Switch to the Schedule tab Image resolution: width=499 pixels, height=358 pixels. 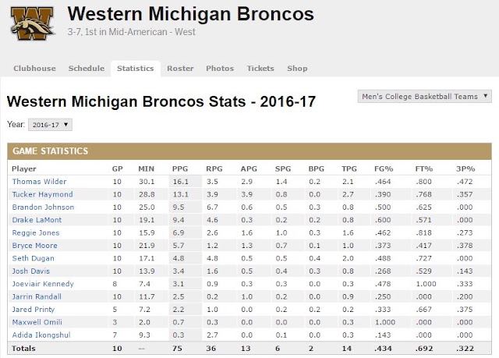tap(87, 69)
